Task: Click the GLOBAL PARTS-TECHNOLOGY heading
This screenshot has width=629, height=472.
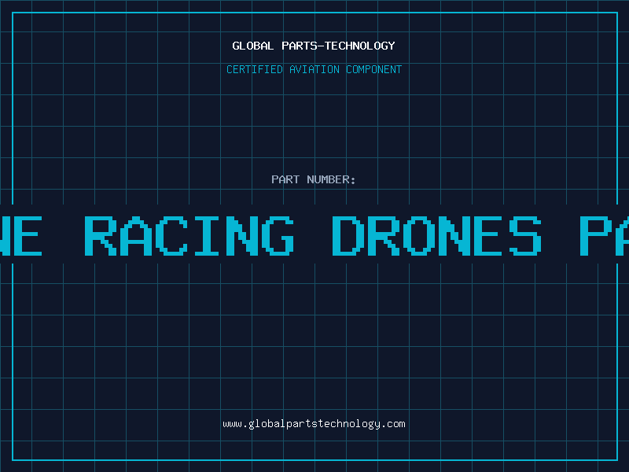Action: pyautogui.click(x=314, y=46)
